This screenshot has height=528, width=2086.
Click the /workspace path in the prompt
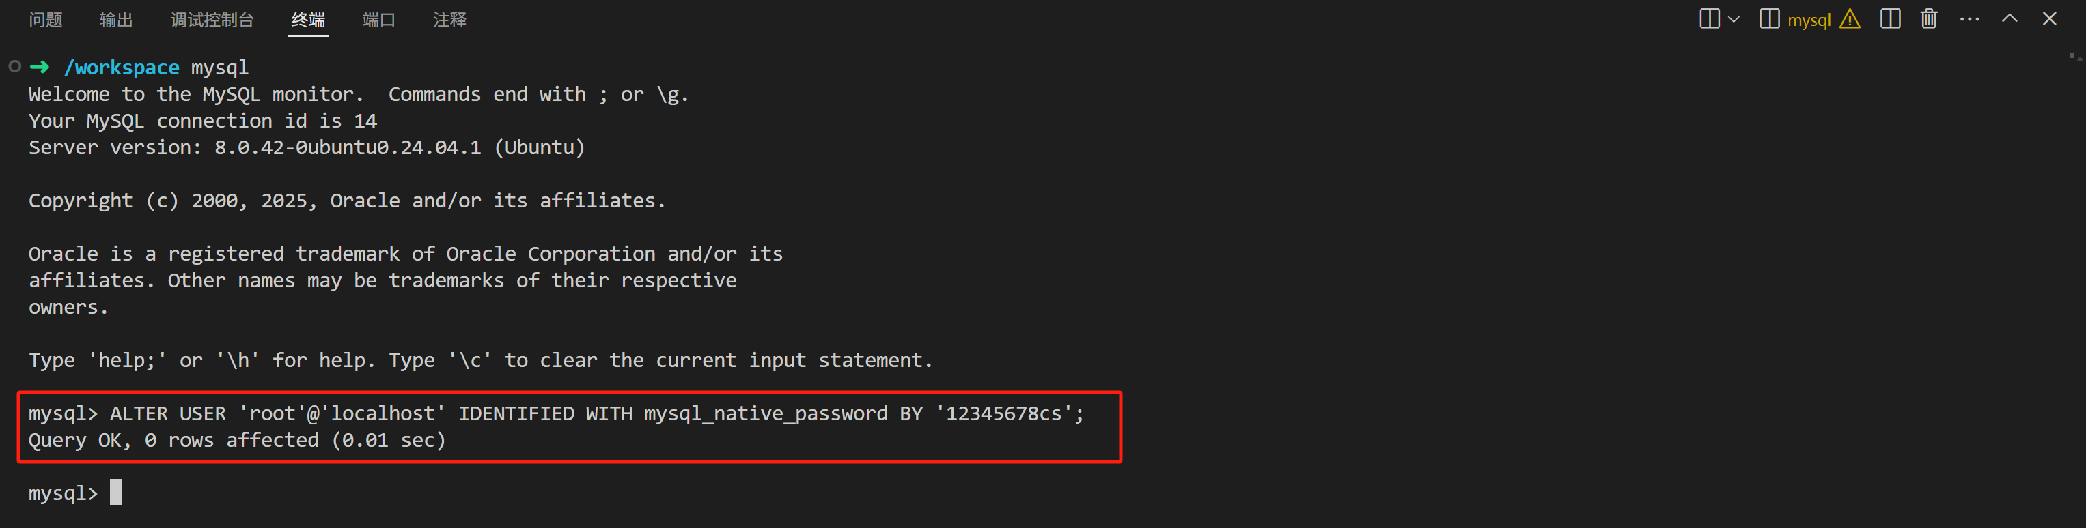pyautogui.click(x=122, y=67)
